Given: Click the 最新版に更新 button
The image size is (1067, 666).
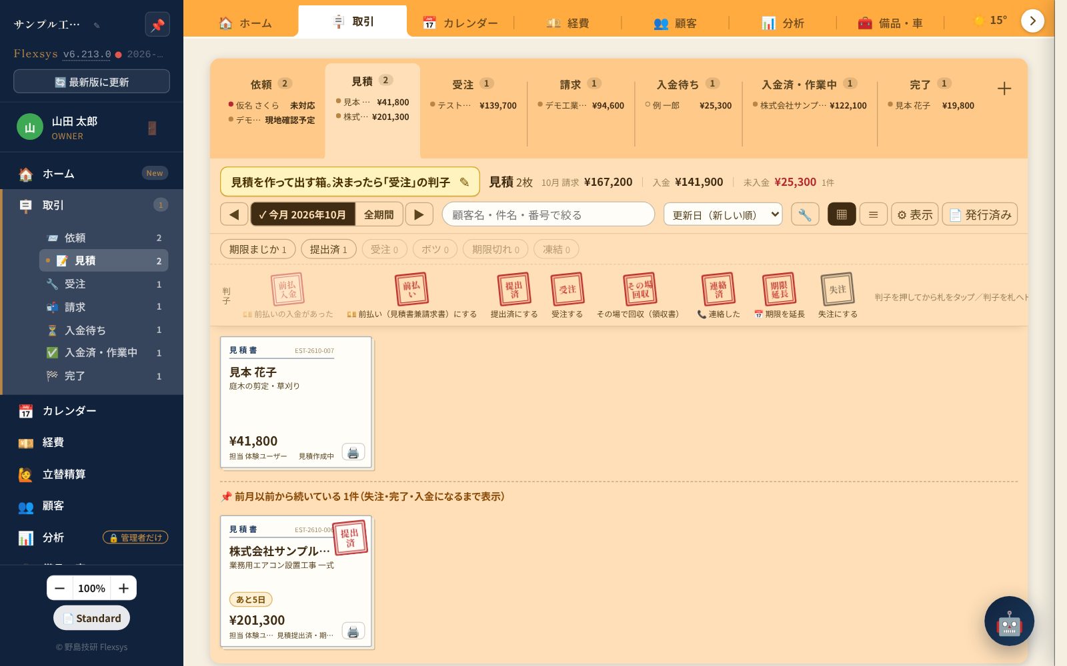Looking at the screenshot, I should [x=91, y=82].
